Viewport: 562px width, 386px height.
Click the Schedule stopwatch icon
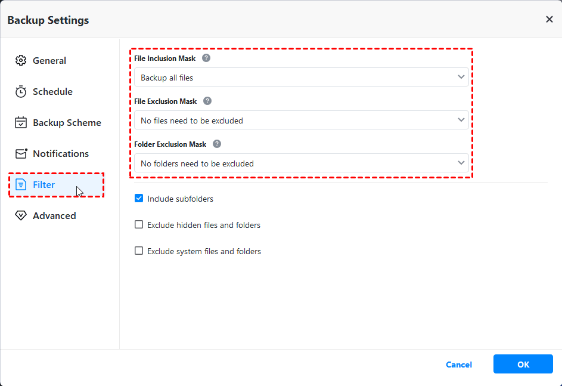(x=21, y=92)
